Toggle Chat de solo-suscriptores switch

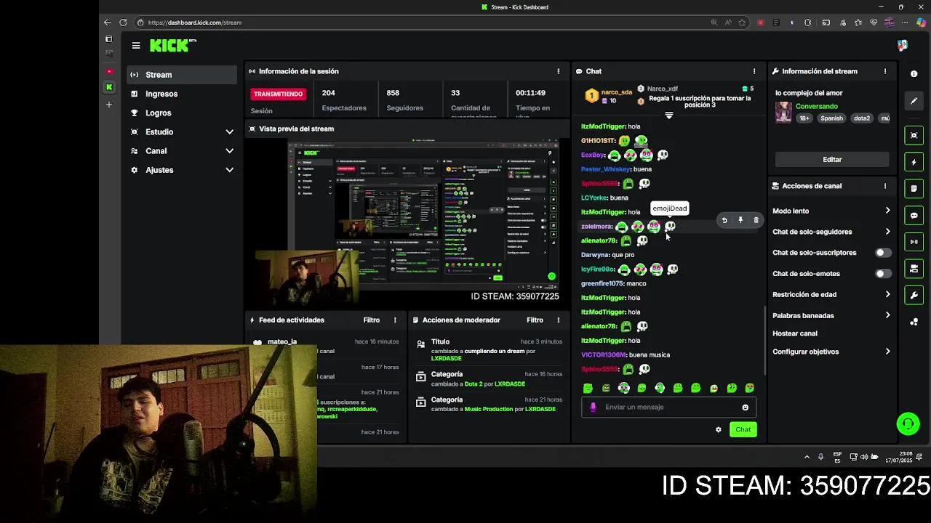[882, 253]
